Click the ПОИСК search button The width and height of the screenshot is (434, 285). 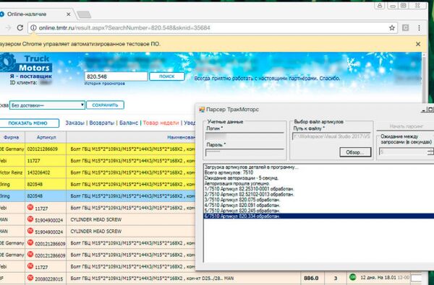click(x=167, y=76)
